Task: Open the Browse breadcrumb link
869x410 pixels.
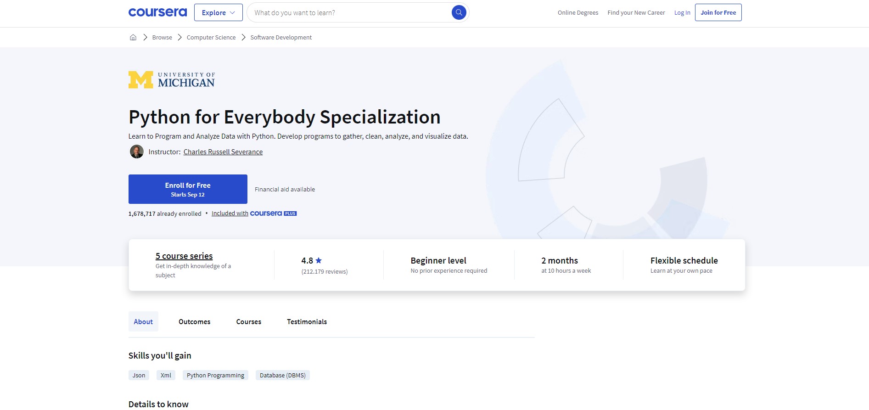Action: click(x=162, y=38)
